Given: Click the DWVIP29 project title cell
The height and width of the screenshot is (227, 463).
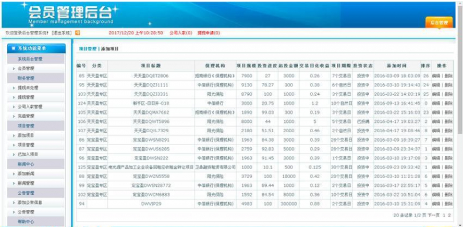Looking at the screenshot, I should click(x=151, y=204).
